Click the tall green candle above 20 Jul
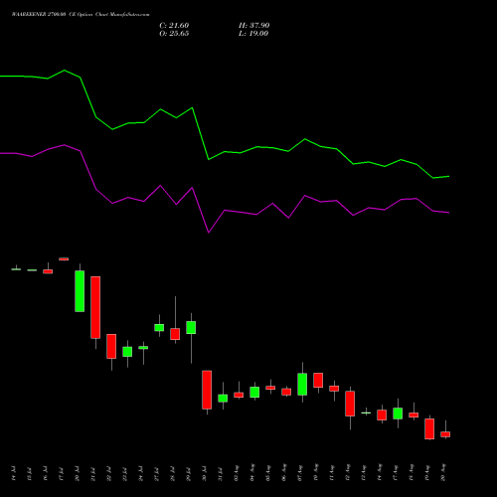 pyautogui.click(x=80, y=291)
